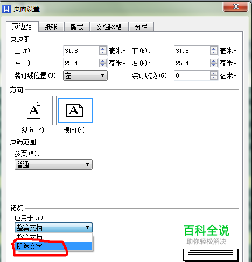
Task: Open the 文档网格 tab
Action: (x=109, y=27)
